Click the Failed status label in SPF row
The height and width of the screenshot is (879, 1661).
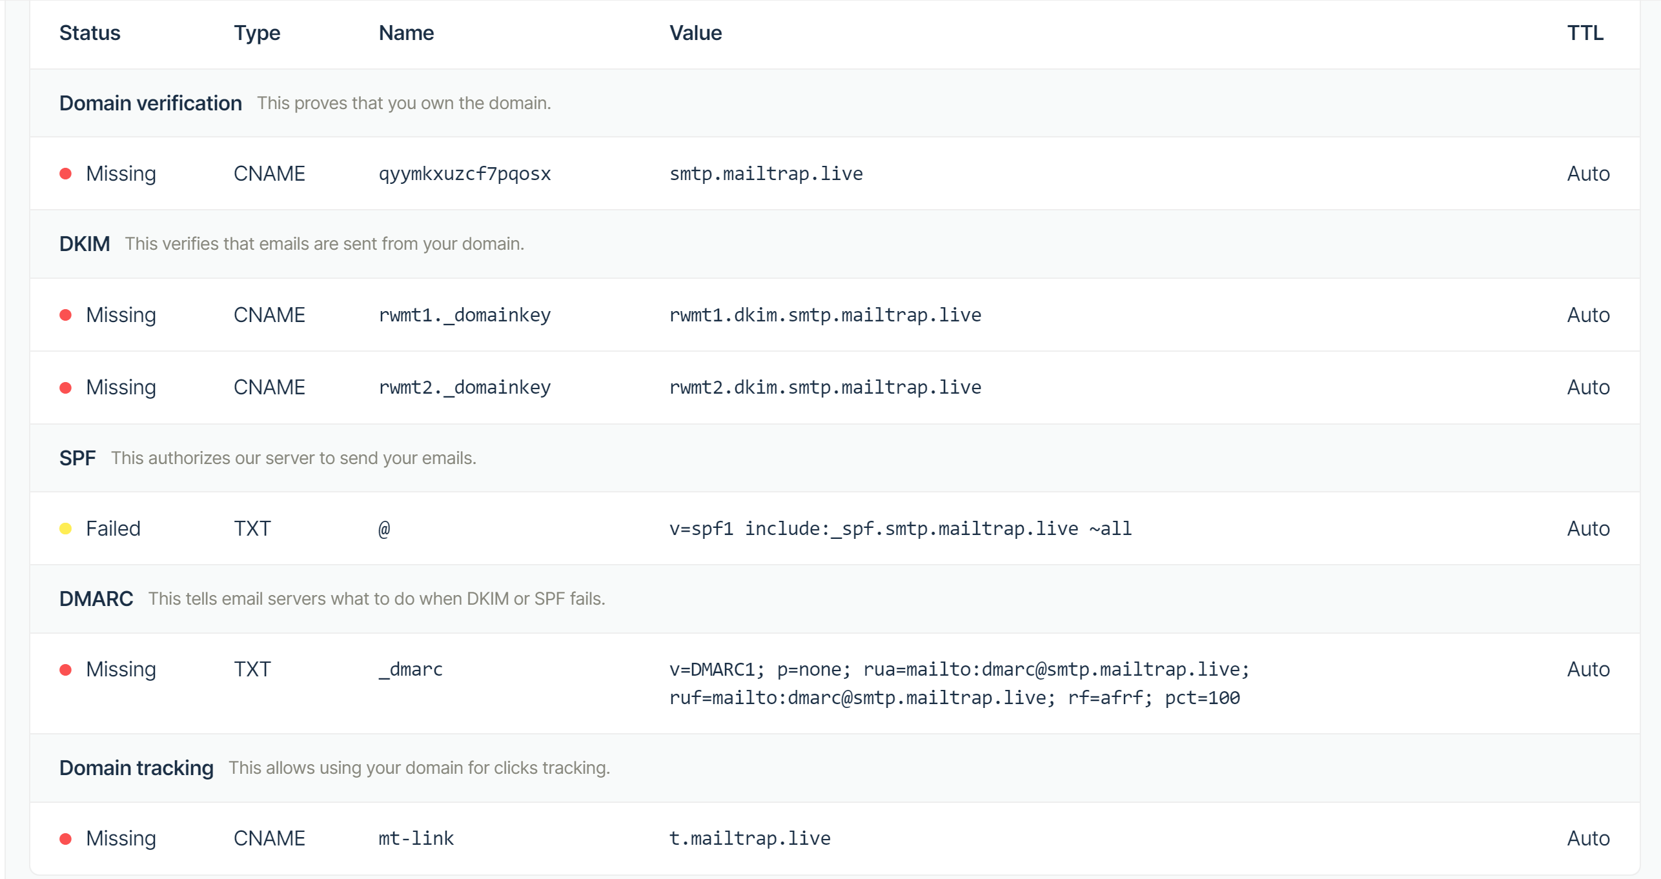pos(113,529)
